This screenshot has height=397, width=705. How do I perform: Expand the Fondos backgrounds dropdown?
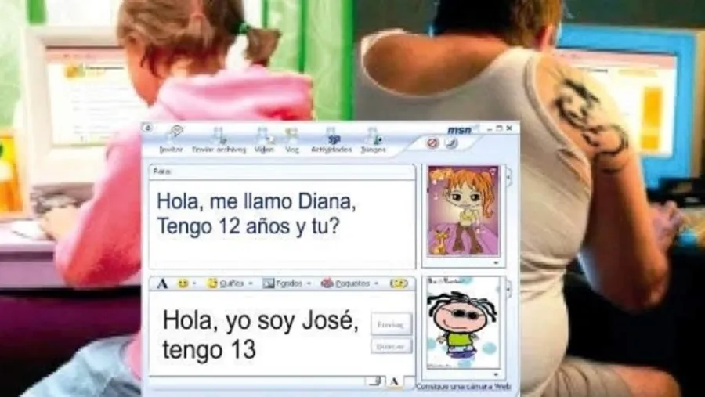tap(309, 283)
